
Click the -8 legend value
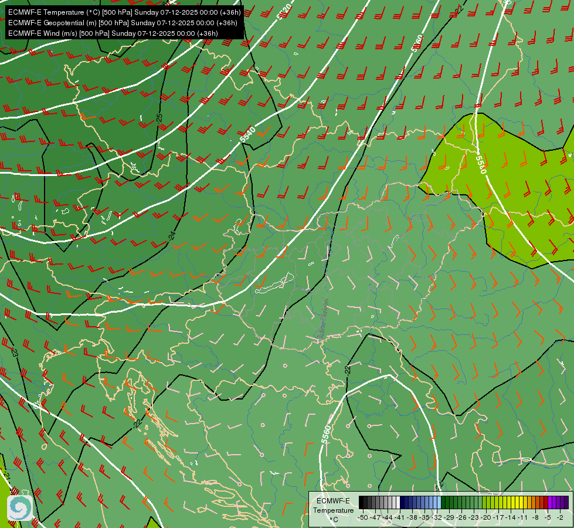[535, 518]
